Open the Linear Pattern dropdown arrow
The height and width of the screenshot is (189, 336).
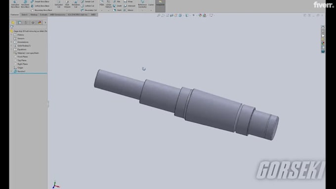pyautogui.click(x=108, y=10)
